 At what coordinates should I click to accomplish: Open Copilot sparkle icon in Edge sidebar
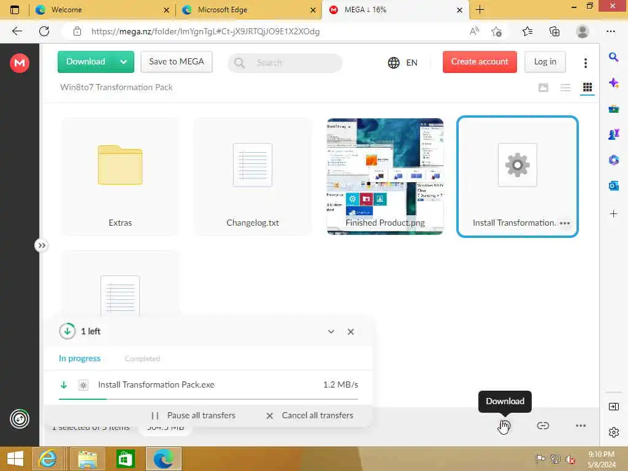pyautogui.click(x=613, y=83)
